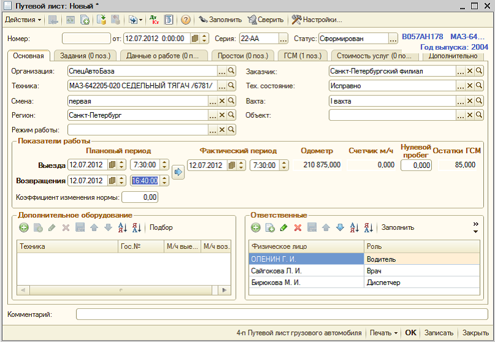Viewport: 495px width, 342px height.
Task: Sort Ответственные list ascending
Action: click(x=353, y=227)
